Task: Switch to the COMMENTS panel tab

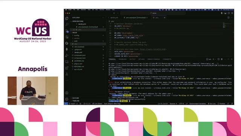Action: tap(167, 59)
